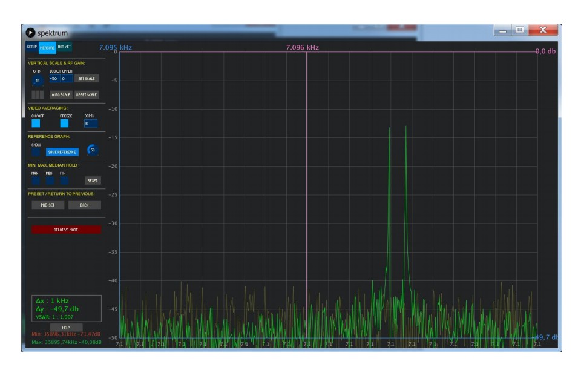Click the 0,0 db upper marker label
The image size is (581, 387).
coord(545,51)
